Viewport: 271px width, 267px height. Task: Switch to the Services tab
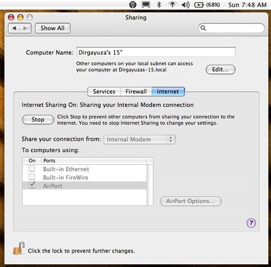tap(104, 91)
